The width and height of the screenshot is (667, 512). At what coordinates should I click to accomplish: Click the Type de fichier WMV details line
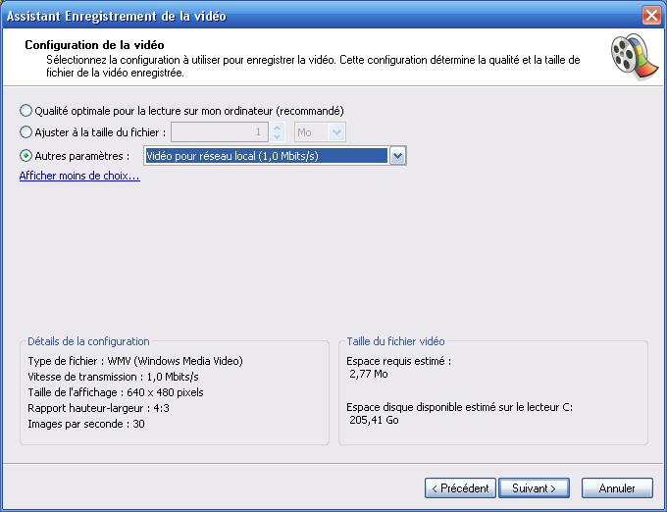[x=135, y=361]
